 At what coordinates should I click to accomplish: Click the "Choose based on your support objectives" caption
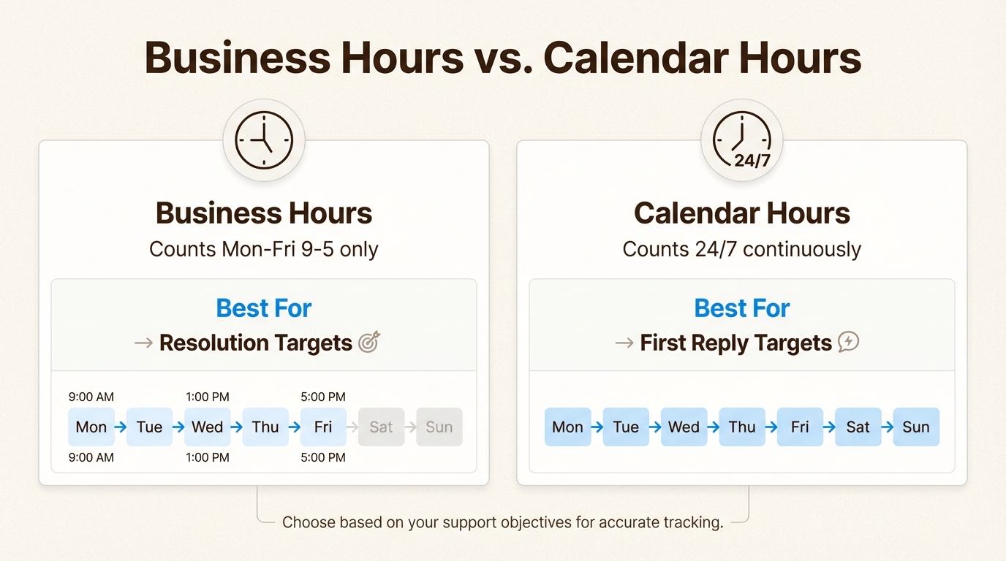pyautogui.click(x=502, y=522)
